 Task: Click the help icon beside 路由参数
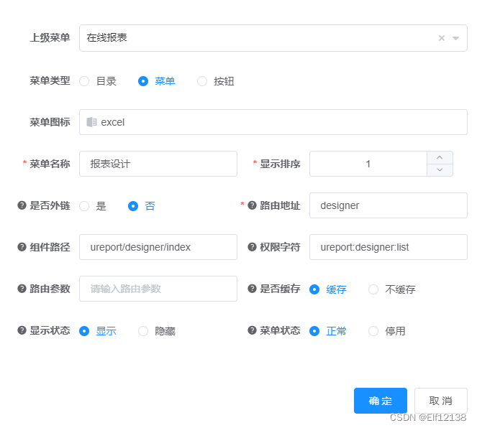click(22, 289)
